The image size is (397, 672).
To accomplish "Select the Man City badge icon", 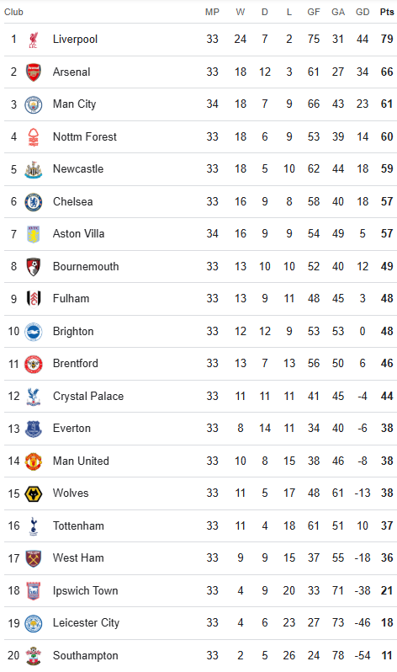I will tap(34, 104).
